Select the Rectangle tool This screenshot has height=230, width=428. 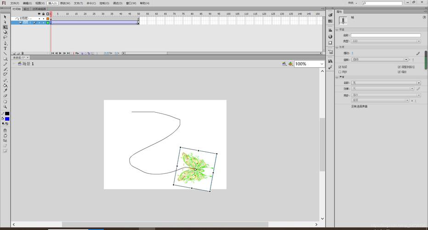coord(5,59)
